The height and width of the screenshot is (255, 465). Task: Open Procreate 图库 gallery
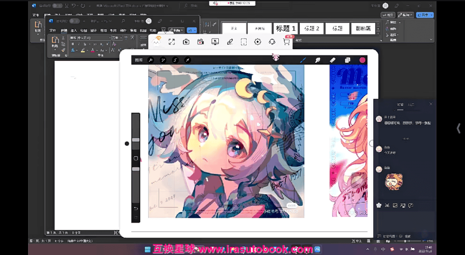click(139, 60)
